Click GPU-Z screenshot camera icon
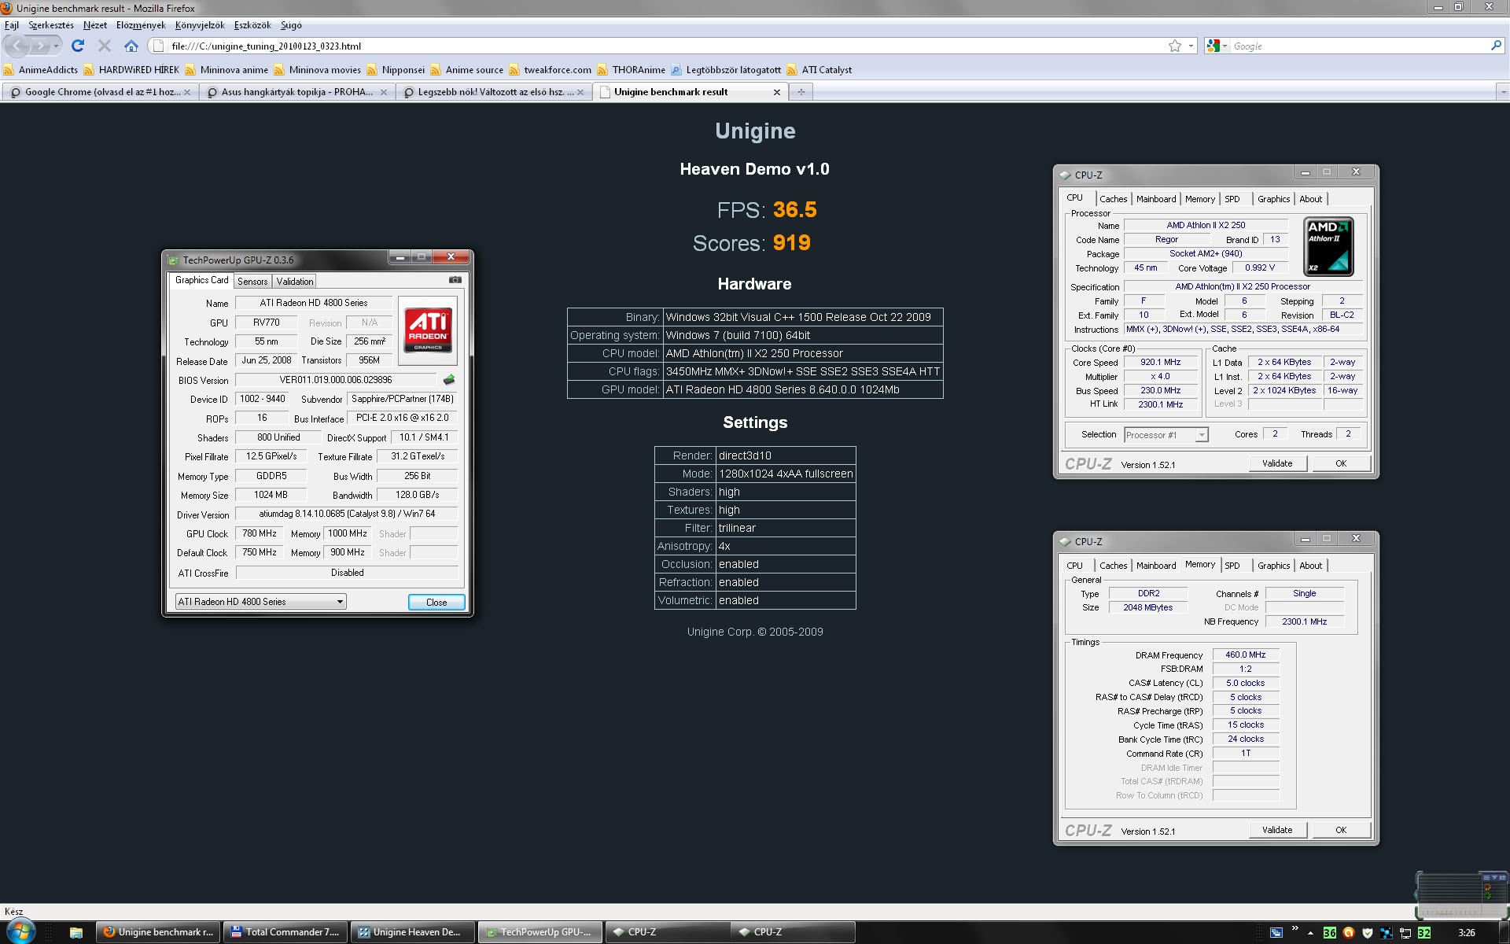This screenshot has height=944, width=1510. point(455,280)
